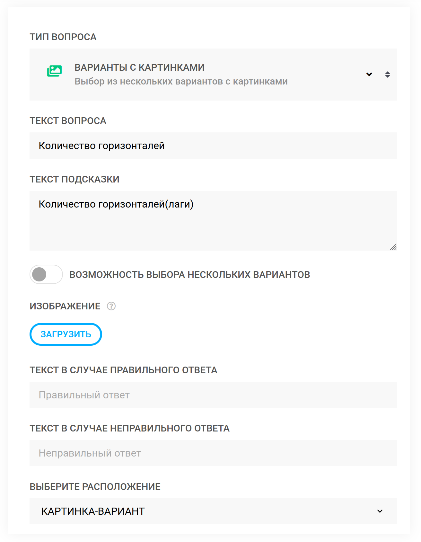
Task: Focus the Правильный ответ field
Action: click(213, 395)
